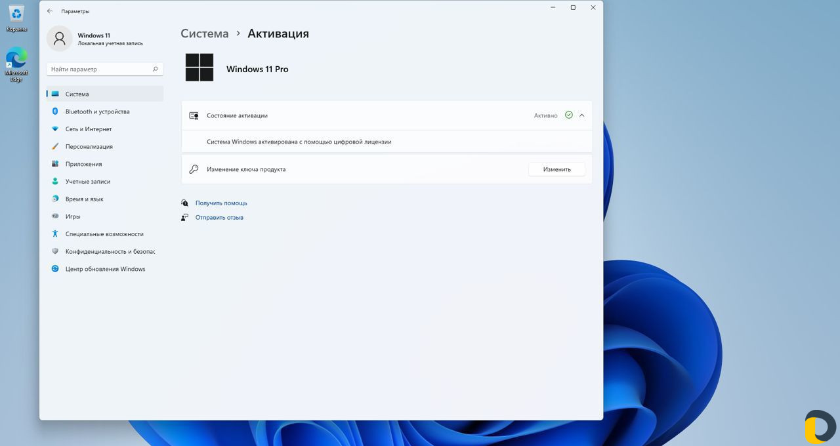Click the Активно status text
This screenshot has height=446, width=840.
pos(545,115)
